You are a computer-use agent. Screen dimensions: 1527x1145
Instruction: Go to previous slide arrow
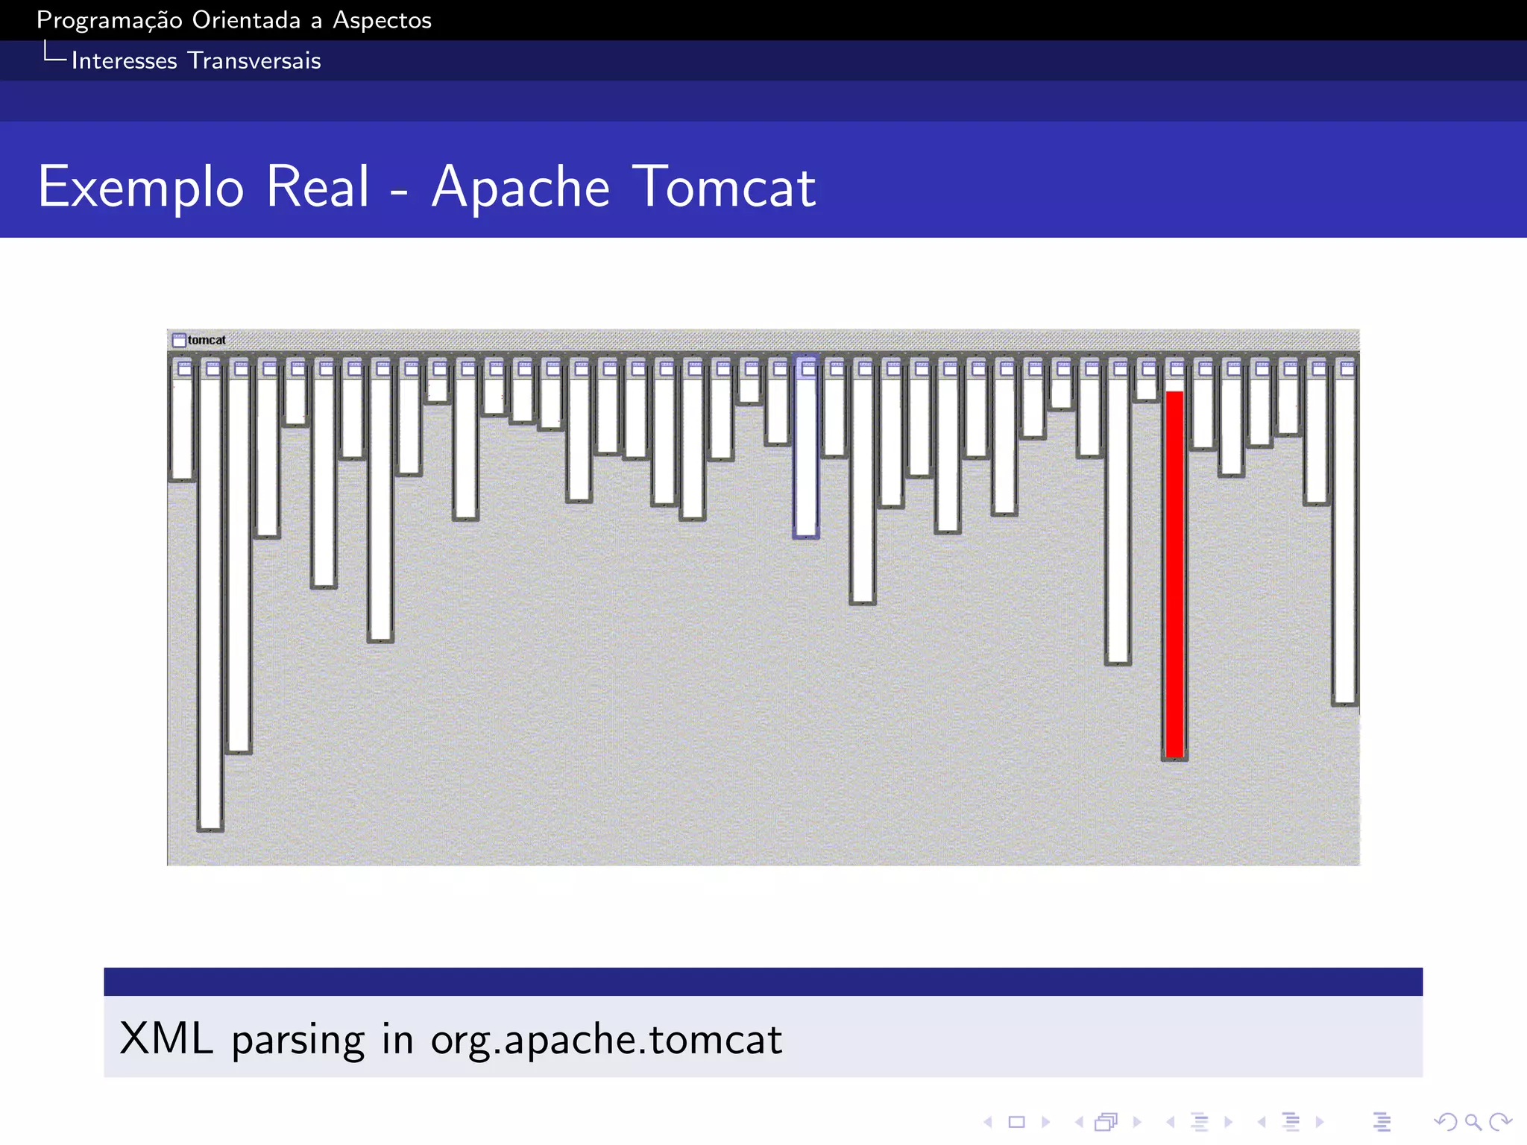point(988,1122)
